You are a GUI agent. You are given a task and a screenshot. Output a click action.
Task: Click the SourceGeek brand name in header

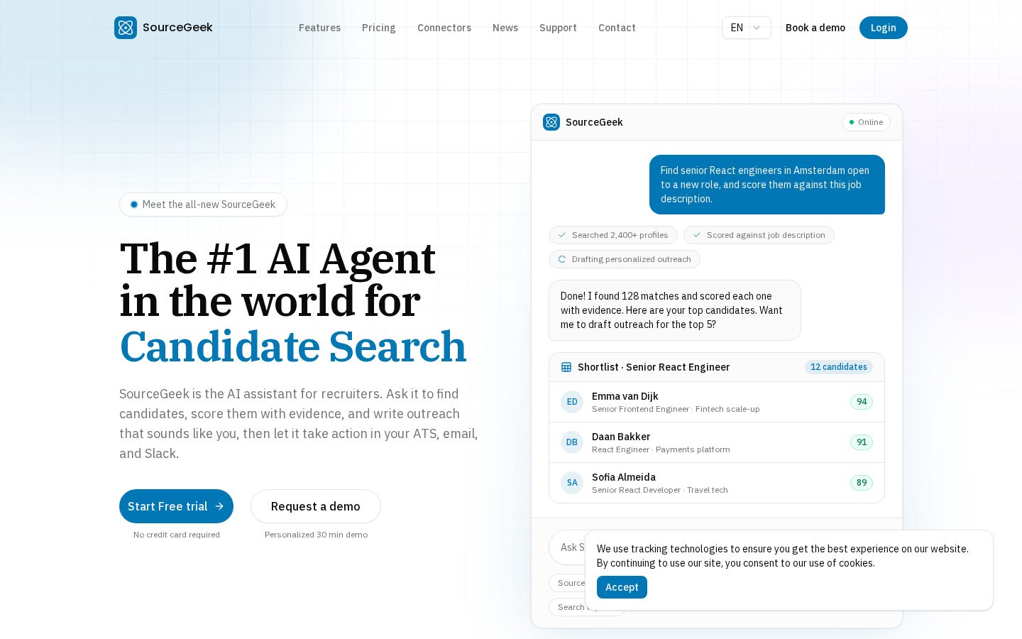[x=177, y=28]
